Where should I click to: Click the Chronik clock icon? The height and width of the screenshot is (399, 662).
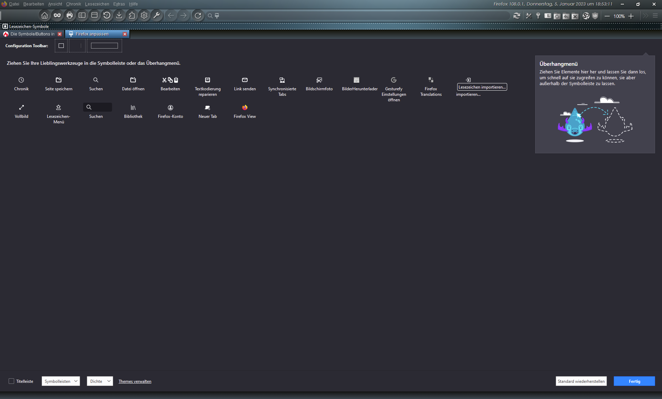coord(21,80)
